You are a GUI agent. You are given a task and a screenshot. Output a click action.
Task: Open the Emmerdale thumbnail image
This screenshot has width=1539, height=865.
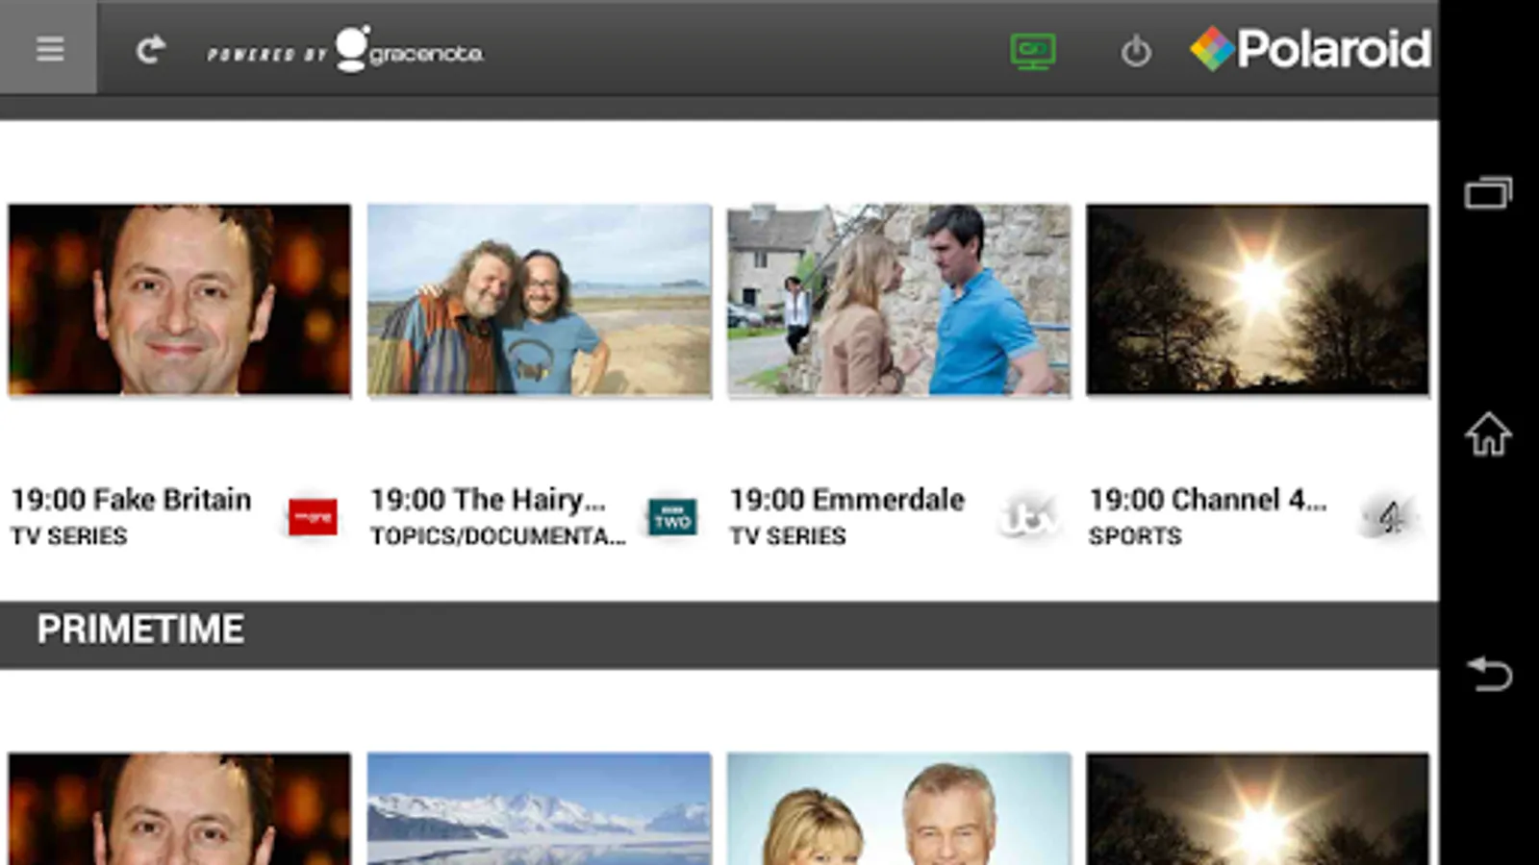point(898,299)
